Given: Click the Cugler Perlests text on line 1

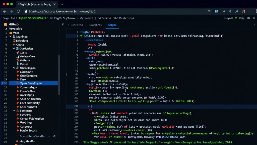Looking at the screenshot, I should click(x=92, y=32).
